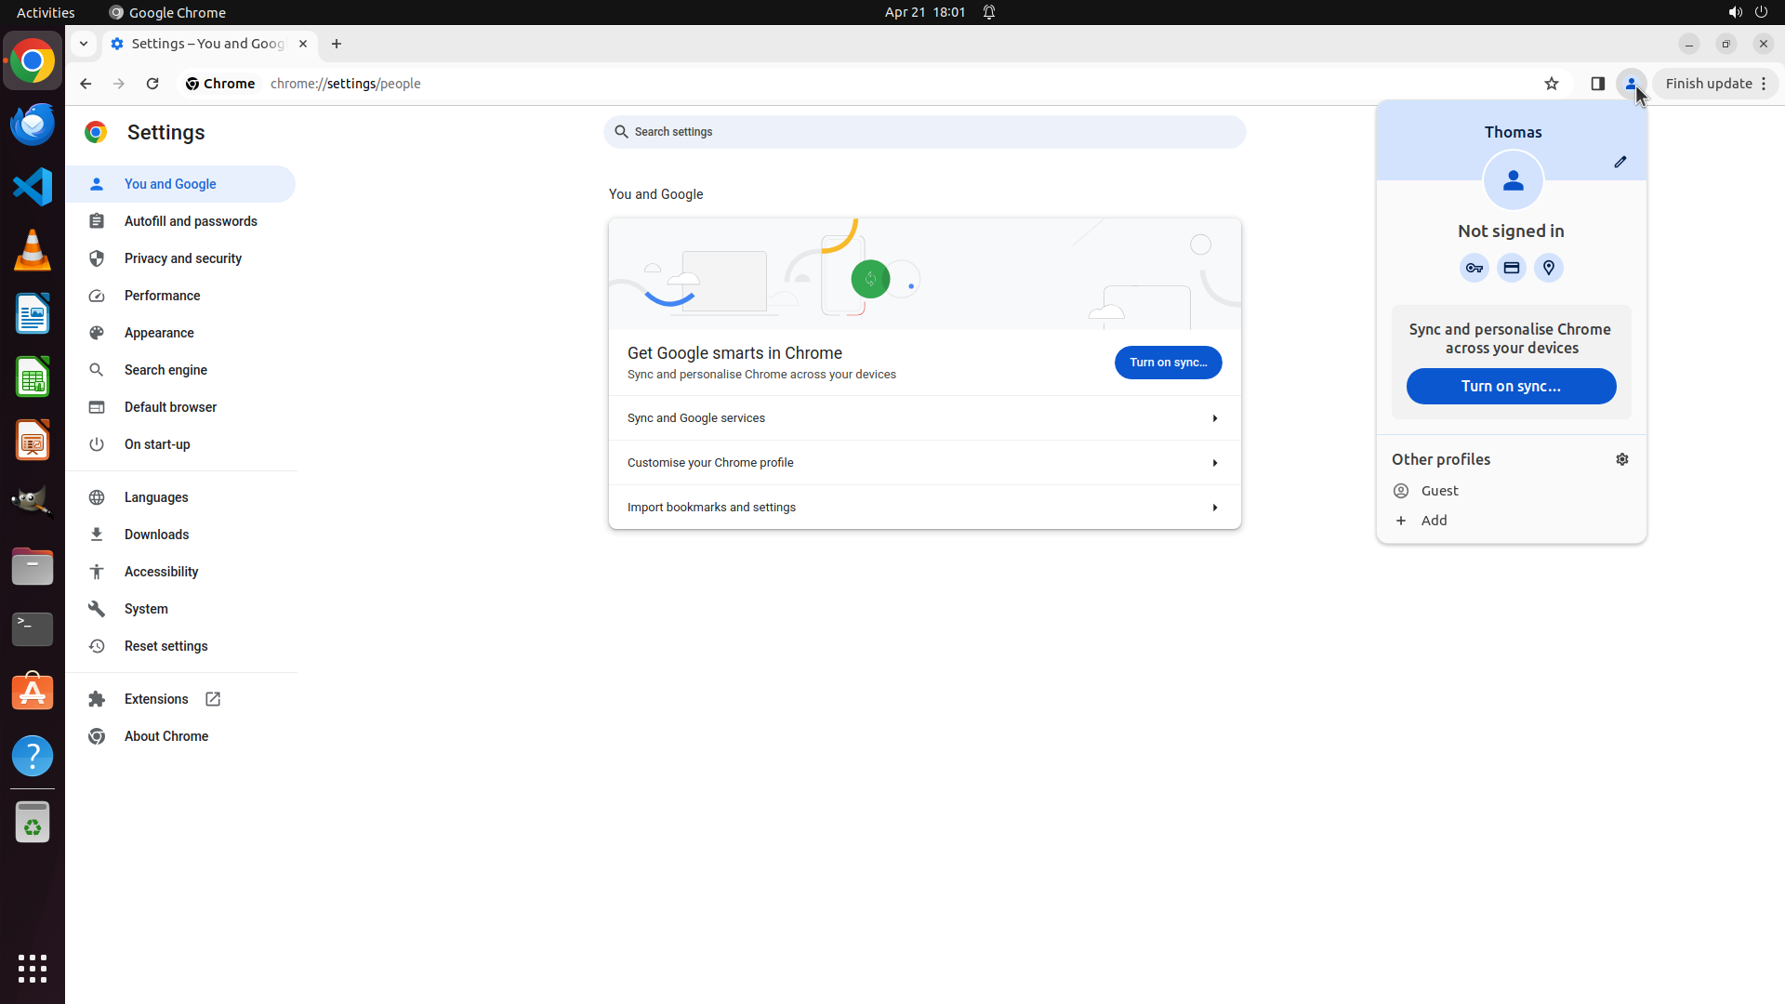1785x1004 pixels.
Task: Open payment methods card icon
Action: (x=1511, y=269)
